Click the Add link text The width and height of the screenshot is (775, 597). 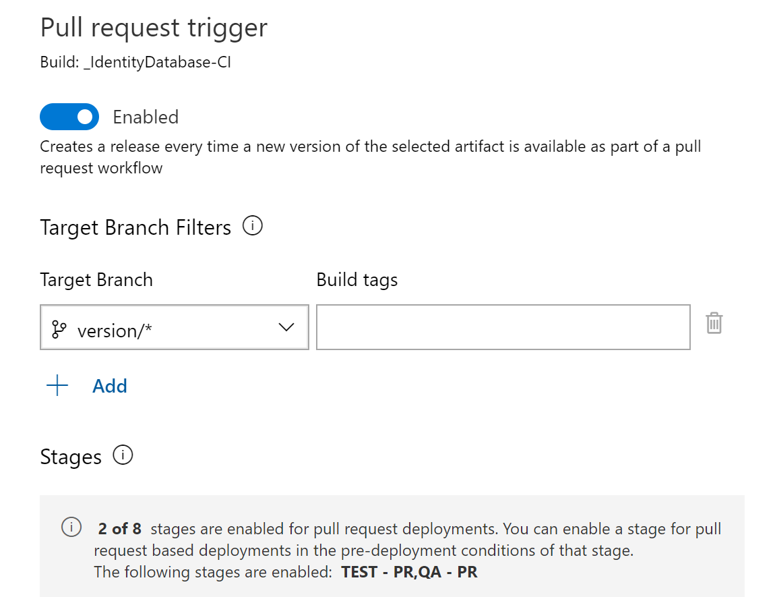point(110,386)
